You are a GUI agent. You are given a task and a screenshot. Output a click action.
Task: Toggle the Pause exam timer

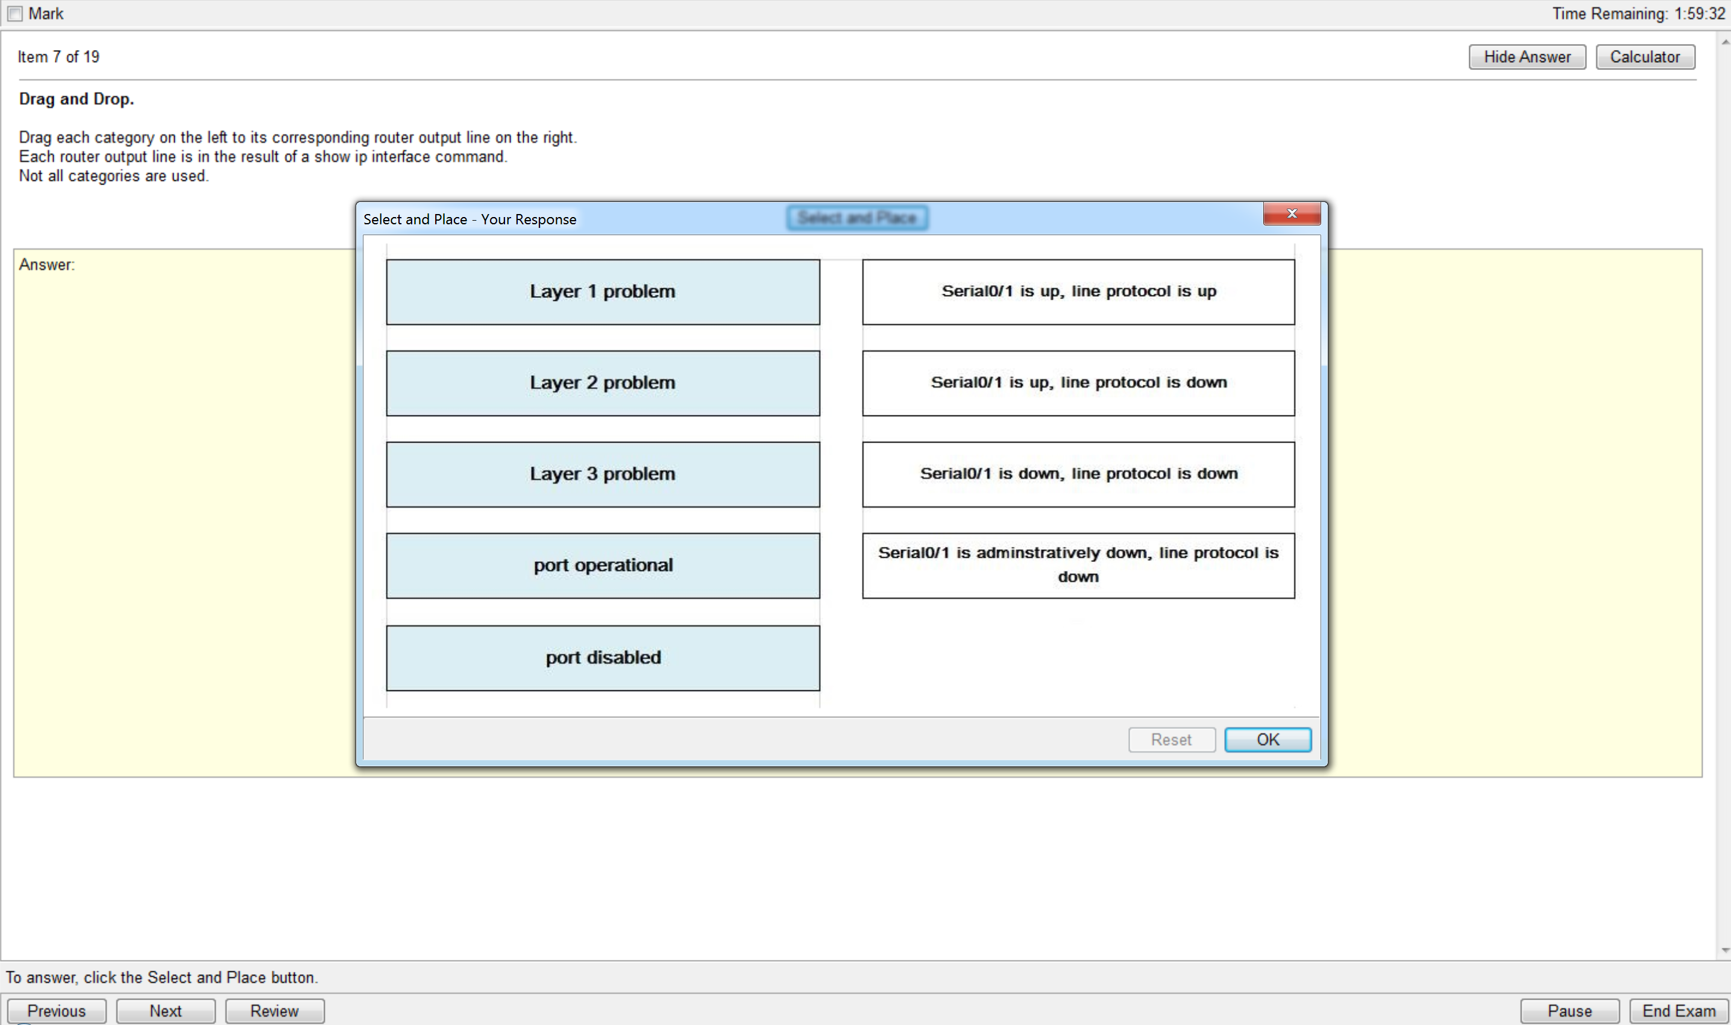[x=1569, y=1011]
